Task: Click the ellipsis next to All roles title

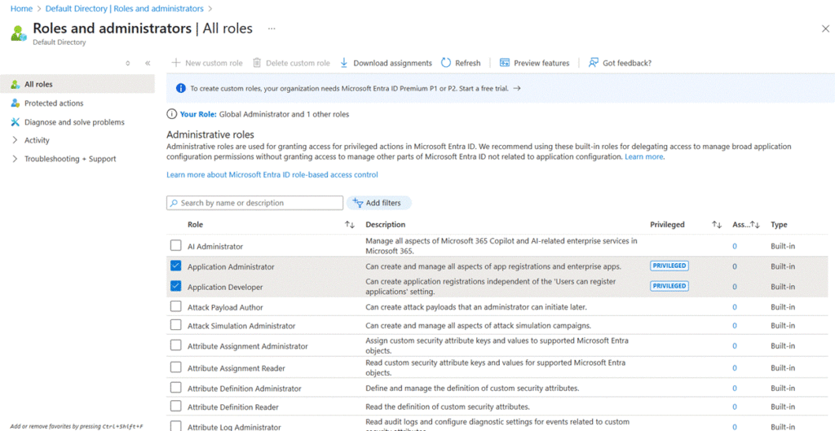Action: (272, 29)
